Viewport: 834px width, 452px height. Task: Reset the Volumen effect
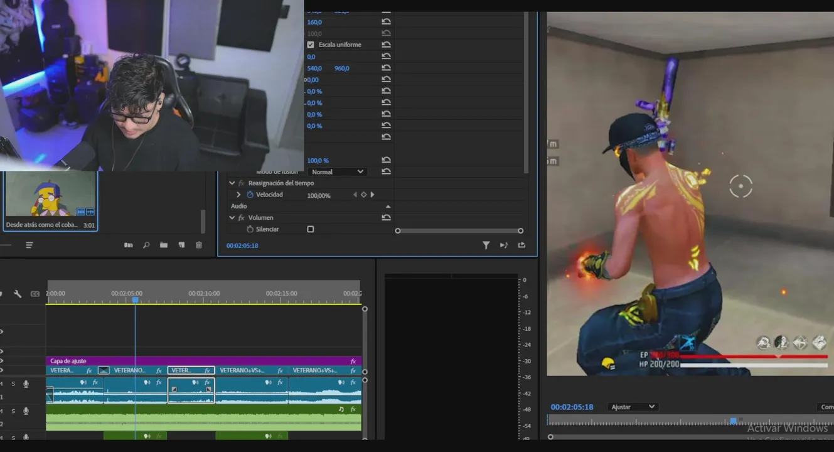point(386,217)
